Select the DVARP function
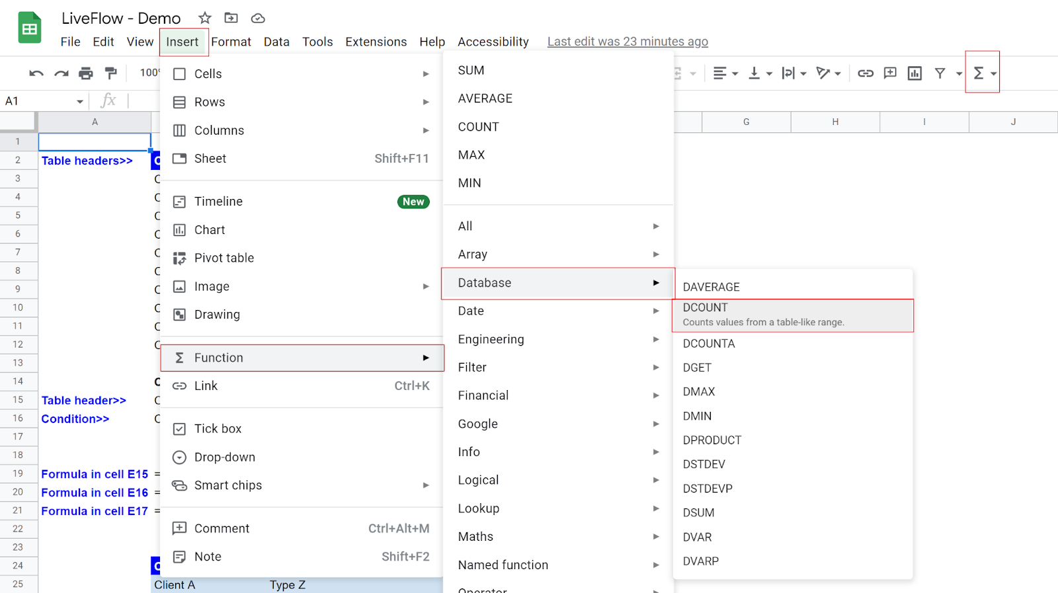This screenshot has height=593, width=1058. tap(793, 561)
